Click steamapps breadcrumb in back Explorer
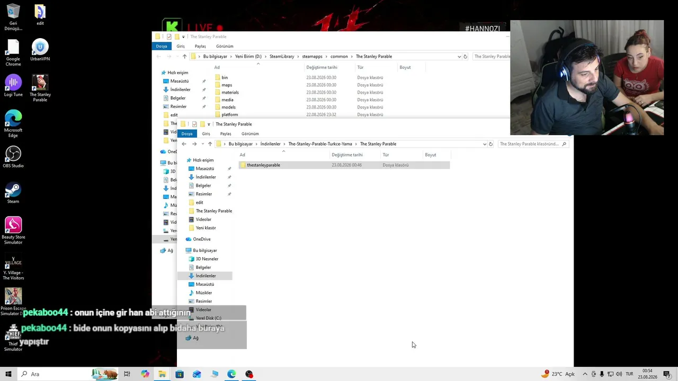 tap(312, 57)
